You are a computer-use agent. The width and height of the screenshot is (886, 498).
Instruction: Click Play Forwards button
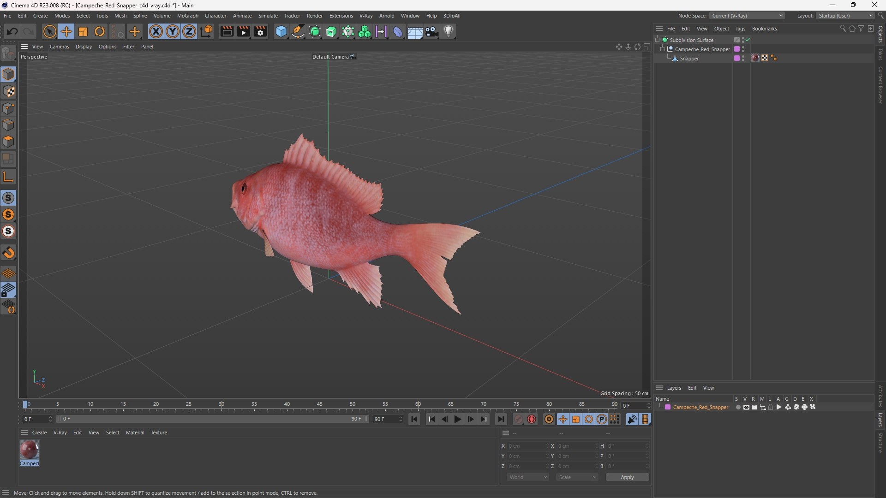click(x=457, y=419)
